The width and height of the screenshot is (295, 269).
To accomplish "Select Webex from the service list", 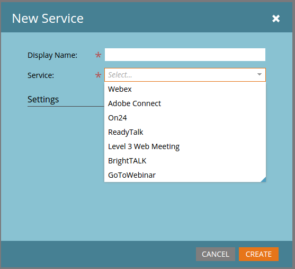I will tap(185, 89).
